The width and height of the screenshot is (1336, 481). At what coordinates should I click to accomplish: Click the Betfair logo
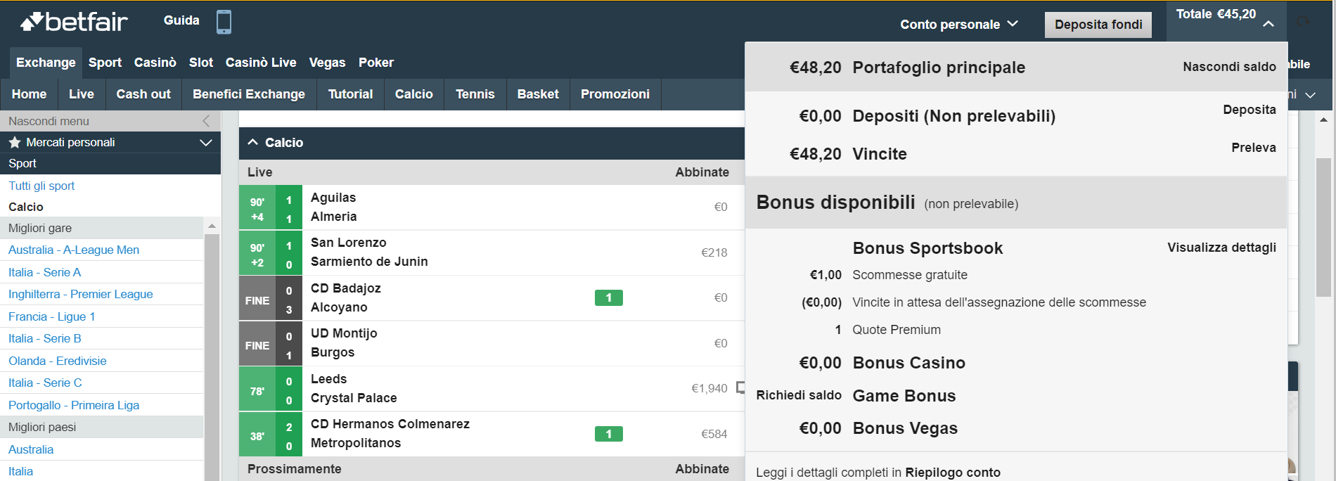click(74, 22)
